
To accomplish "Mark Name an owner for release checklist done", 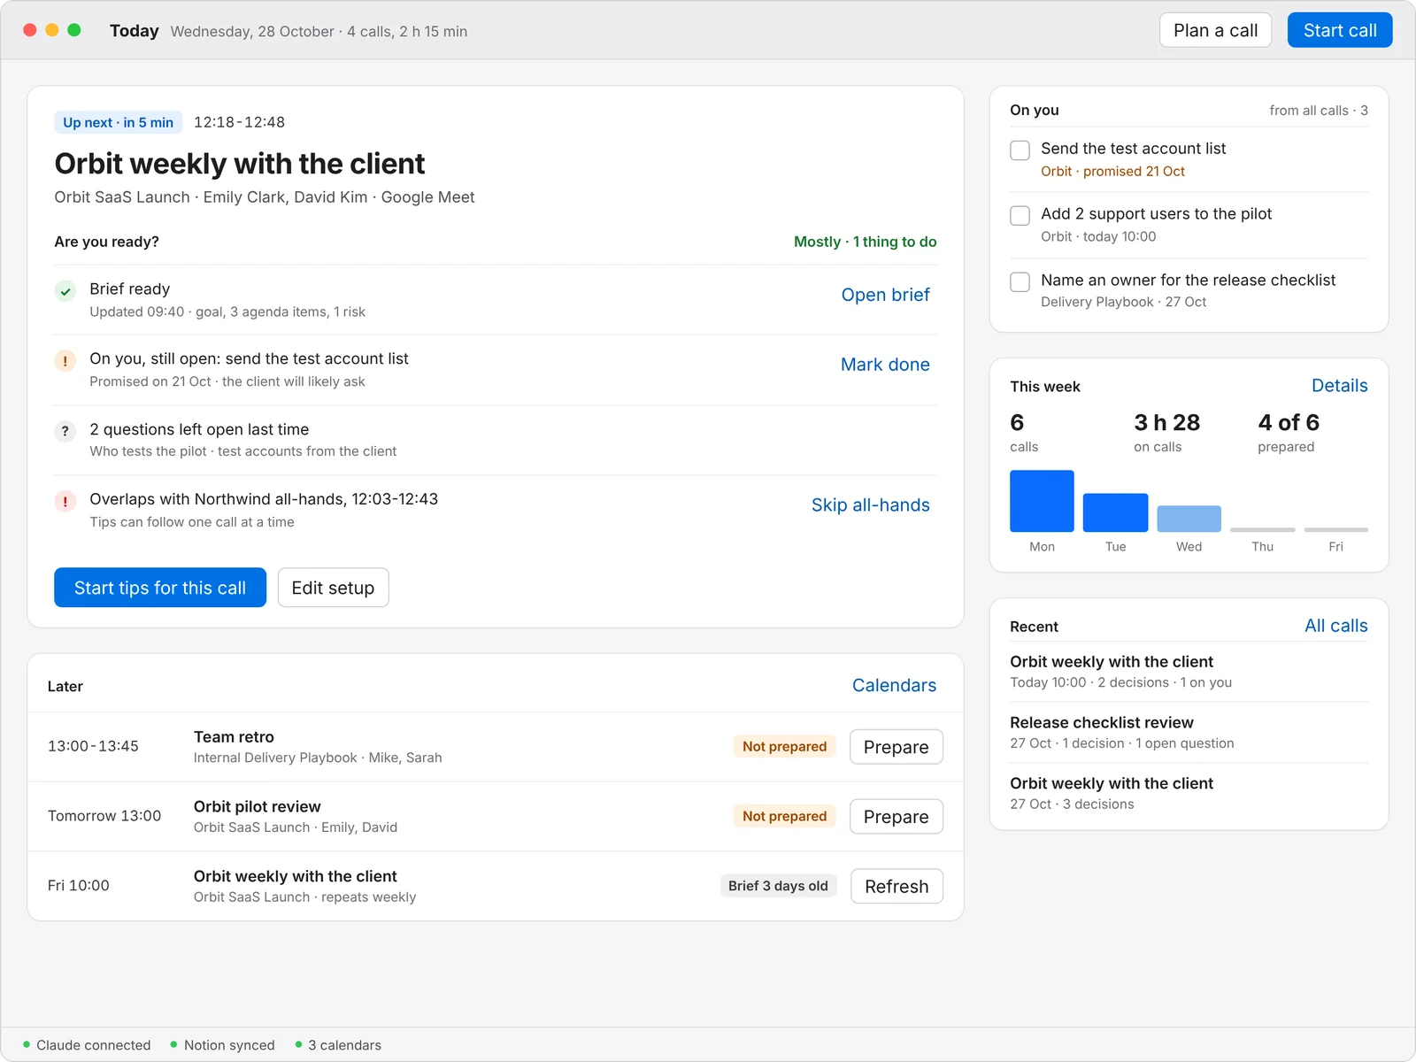I will pos(1020,282).
